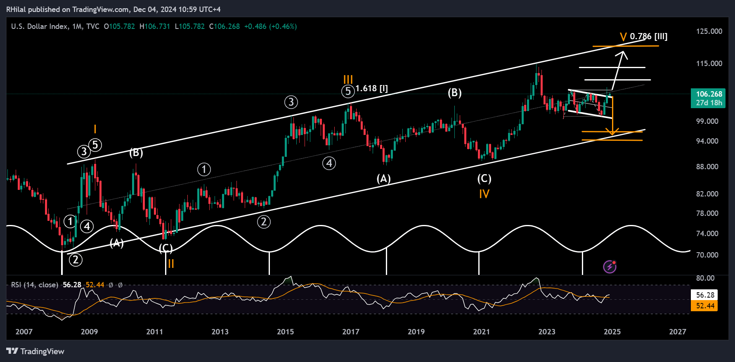
Task: Click the high value H106.731
Action: pos(155,26)
